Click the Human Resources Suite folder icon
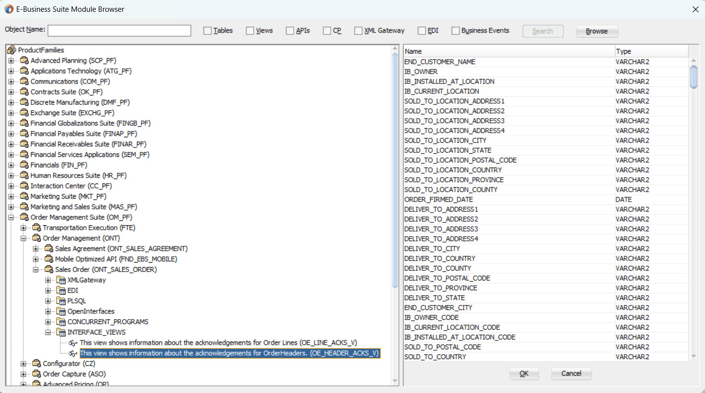This screenshot has width=705, height=393. pyautogui.click(x=24, y=176)
